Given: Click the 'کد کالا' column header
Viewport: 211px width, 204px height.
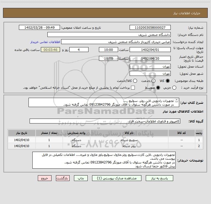Looking at the screenshot, I should tap(181, 133).
